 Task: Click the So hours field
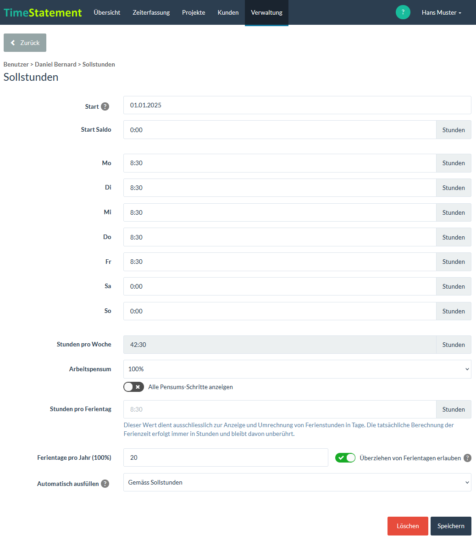pyautogui.click(x=280, y=311)
